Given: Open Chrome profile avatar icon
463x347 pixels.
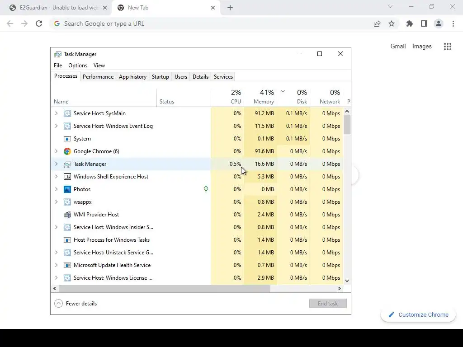Looking at the screenshot, I should pos(439,23).
